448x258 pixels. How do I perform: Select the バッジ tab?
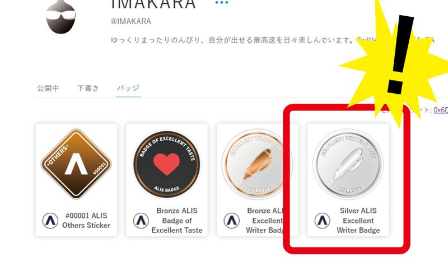(128, 88)
